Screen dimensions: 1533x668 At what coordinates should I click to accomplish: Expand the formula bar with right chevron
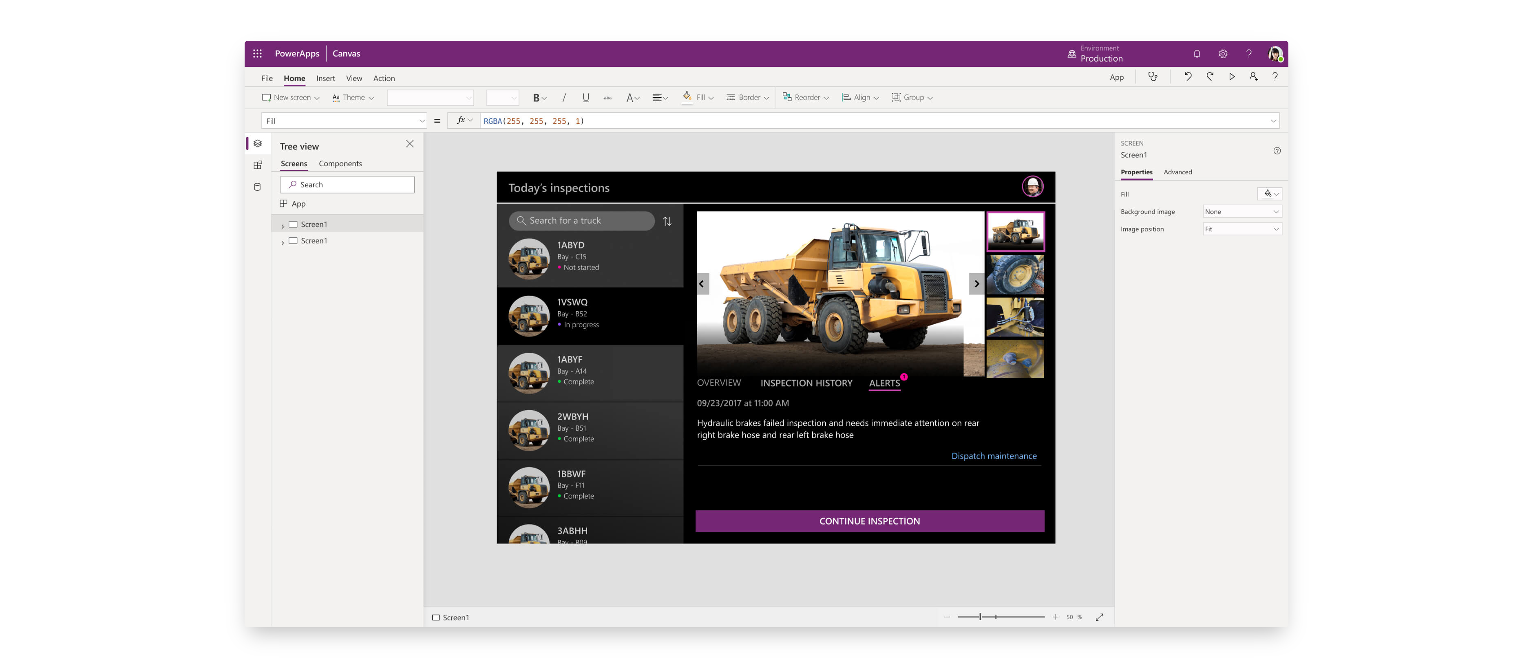click(1273, 121)
